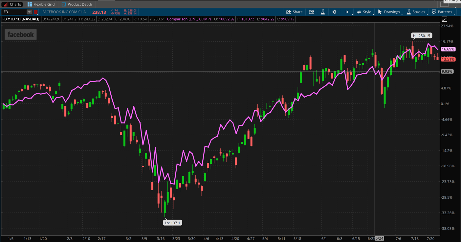Click the Comparison (LINE, COMP) study label
This screenshot has height=242, width=461.
click(x=189, y=19)
